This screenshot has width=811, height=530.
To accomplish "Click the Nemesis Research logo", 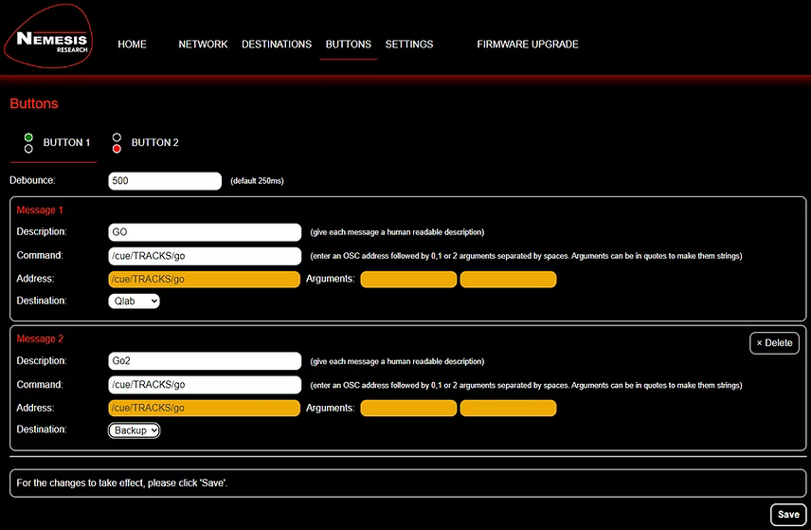I will pyautogui.click(x=51, y=42).
